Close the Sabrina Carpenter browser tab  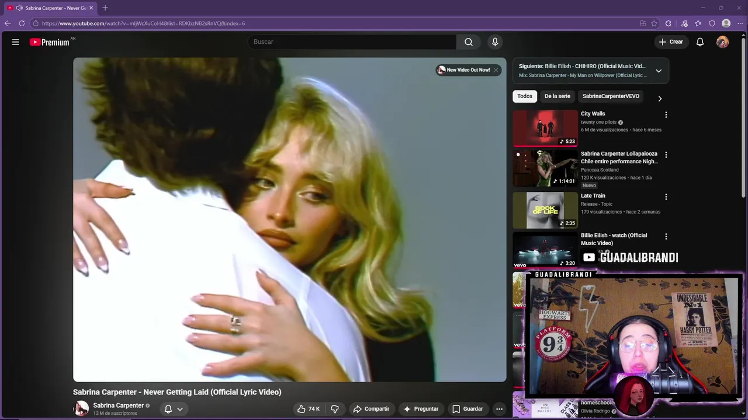[x=91, y=8]
